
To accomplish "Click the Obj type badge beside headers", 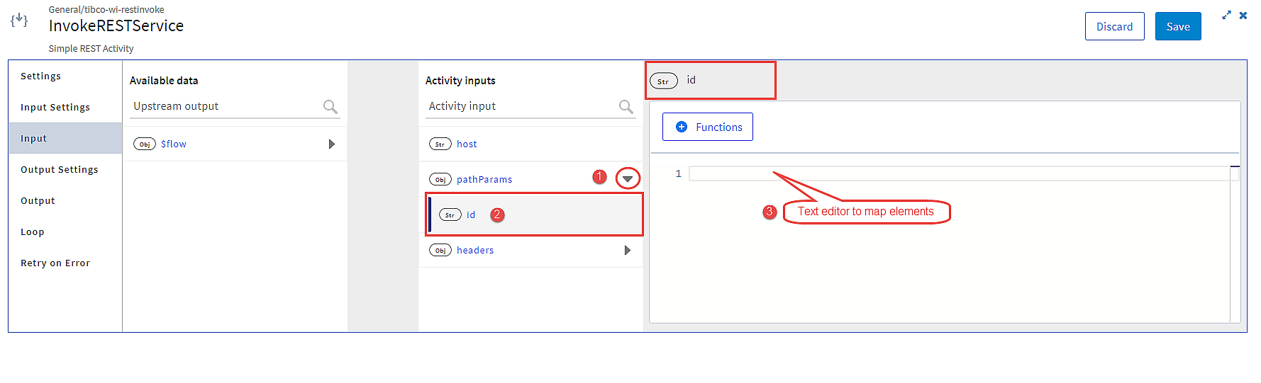I will pyautogui.click(x=440, y=250).
